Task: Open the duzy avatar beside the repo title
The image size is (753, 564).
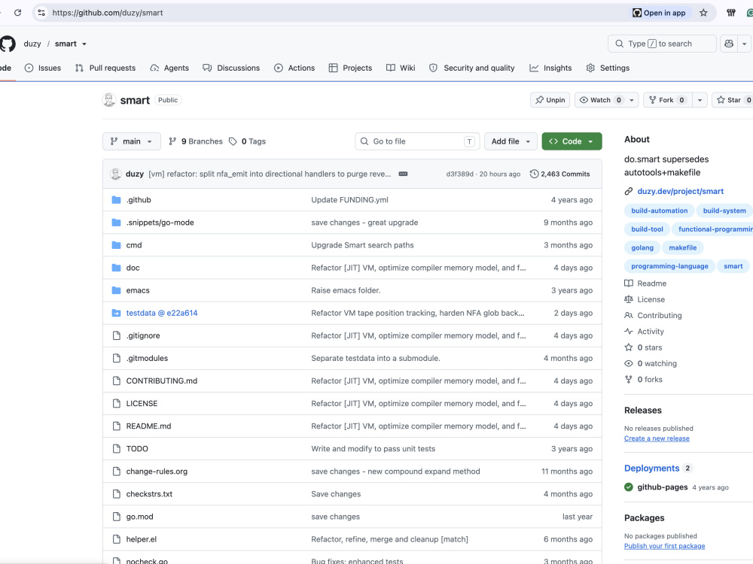Action: pos(109,100)
